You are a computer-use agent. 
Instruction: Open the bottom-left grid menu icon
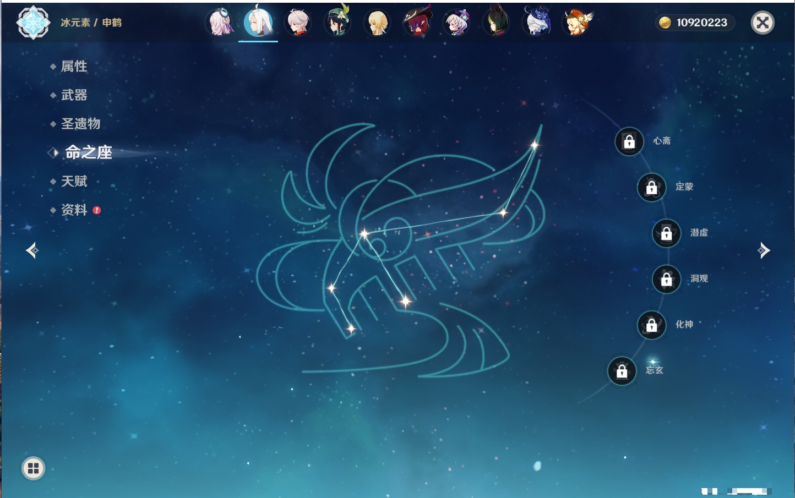pos(33,468)
